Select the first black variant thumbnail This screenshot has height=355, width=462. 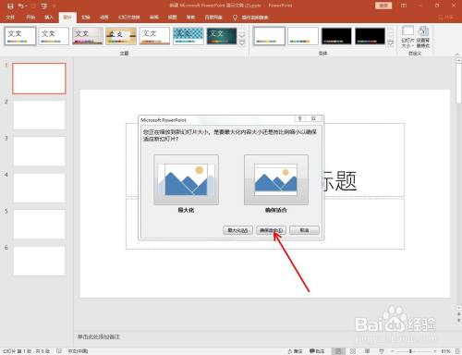(x=336, y=36)
